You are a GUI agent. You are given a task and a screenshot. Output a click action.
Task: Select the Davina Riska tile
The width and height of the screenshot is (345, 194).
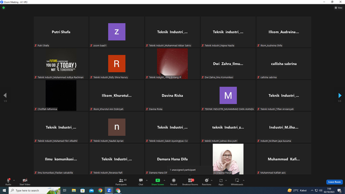coord(172,95)
